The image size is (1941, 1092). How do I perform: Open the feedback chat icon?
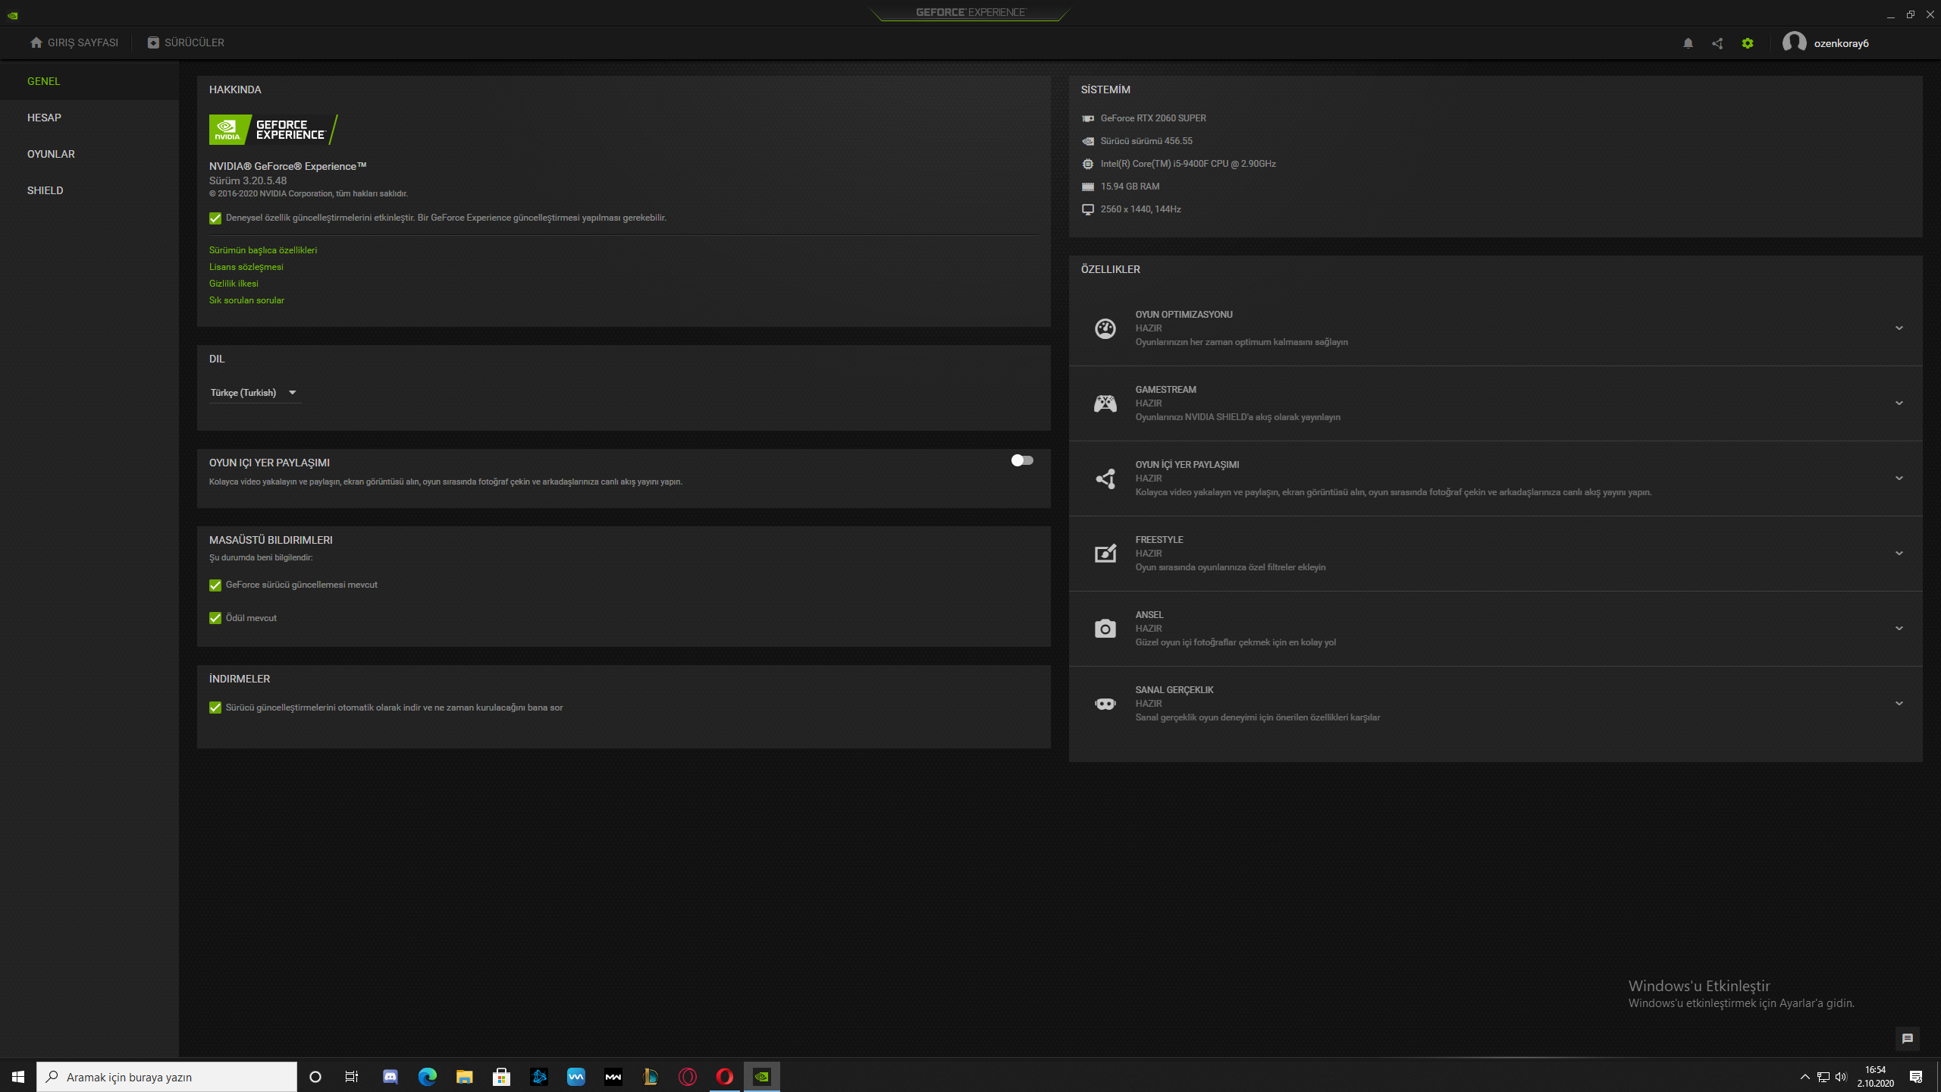(1908, 1039)
